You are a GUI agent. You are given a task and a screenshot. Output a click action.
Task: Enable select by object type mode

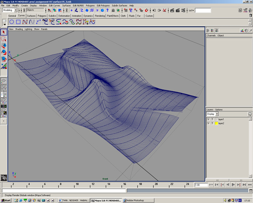point(55,10)
